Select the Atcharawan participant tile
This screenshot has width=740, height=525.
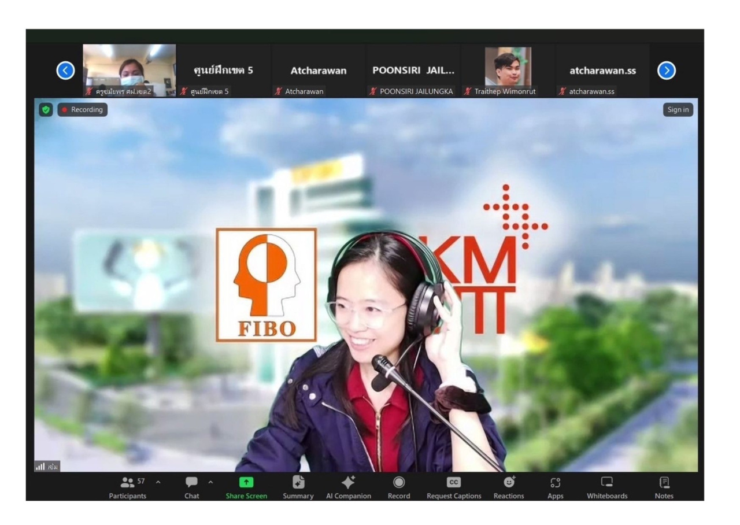[318, 70]
